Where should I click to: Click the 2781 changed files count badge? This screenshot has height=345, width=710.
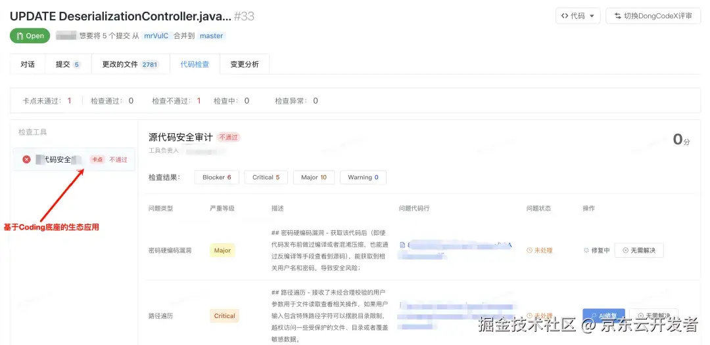[x=150, y=64]
